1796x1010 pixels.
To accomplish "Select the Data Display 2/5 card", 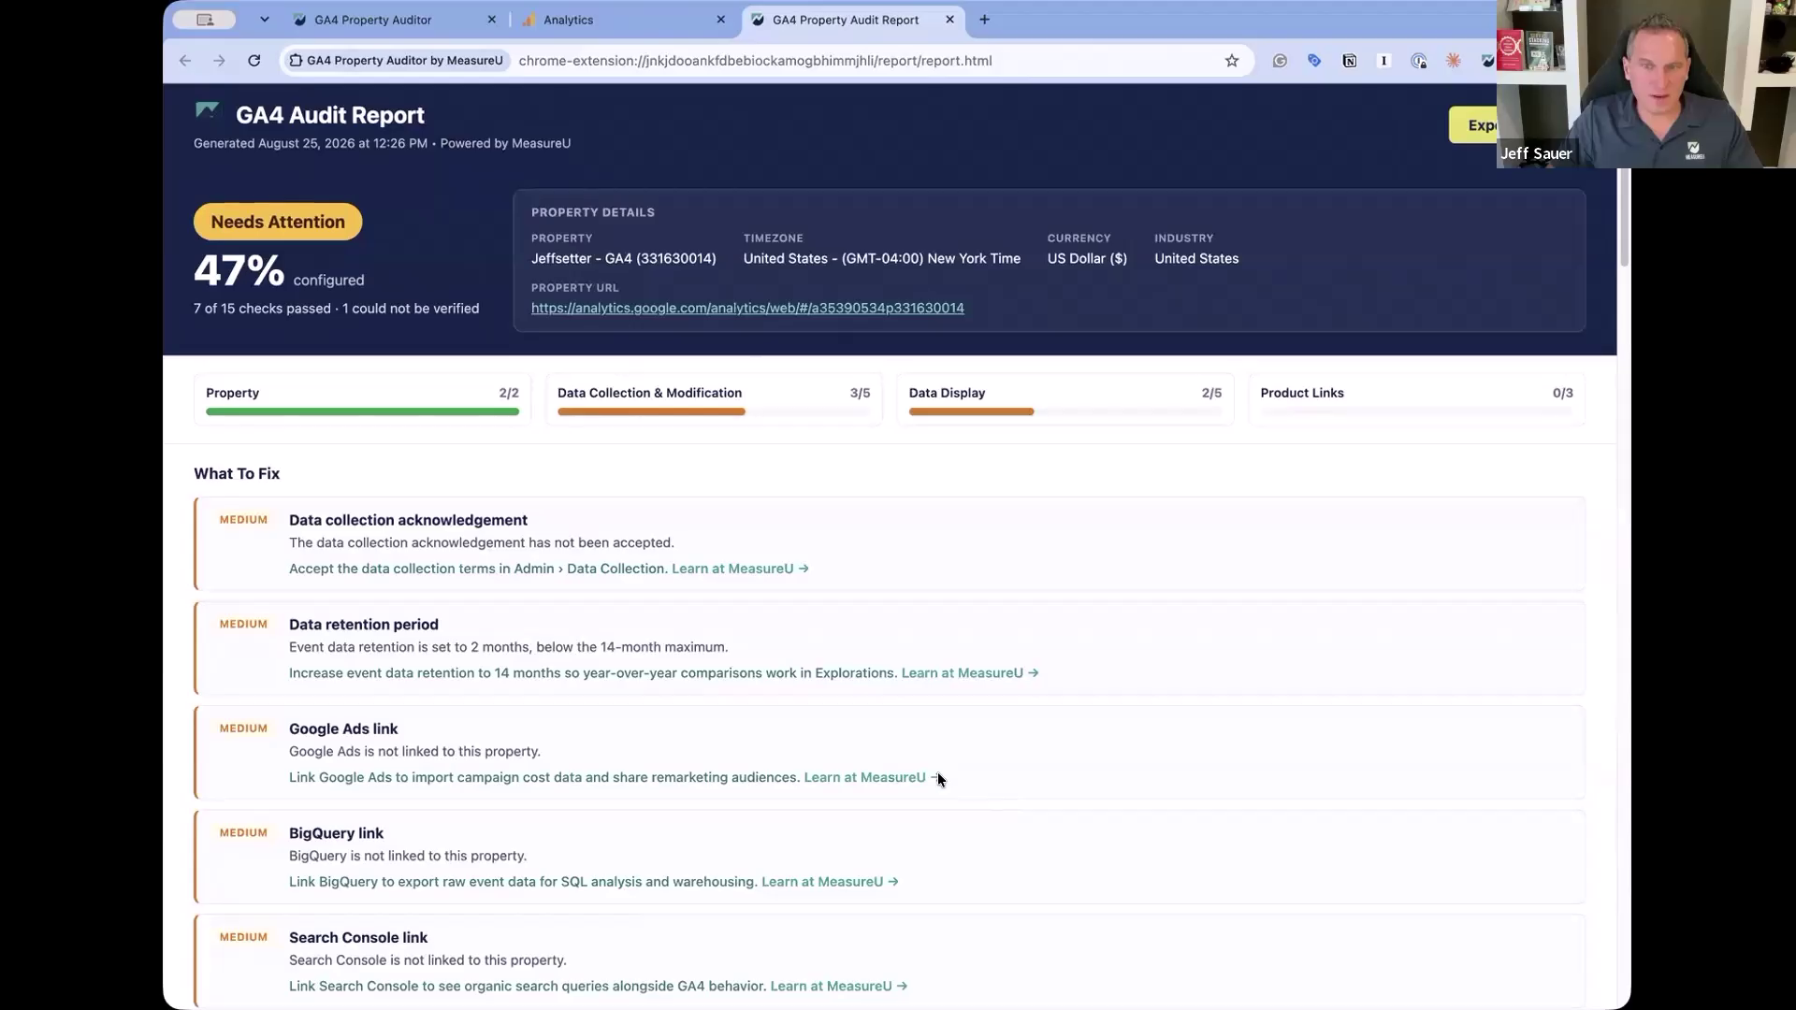I will click(x=1065, y=399).
